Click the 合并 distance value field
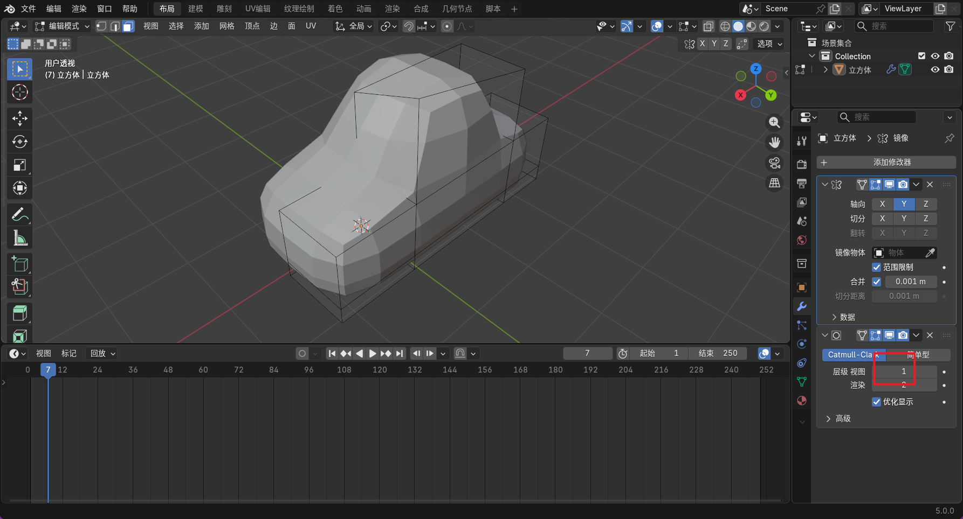The image size is (963, 519). pos(910,282)
